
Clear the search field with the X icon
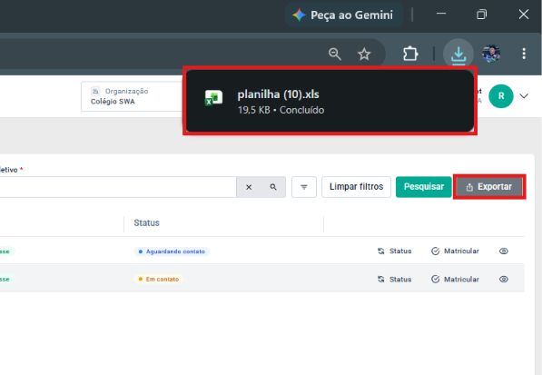tap(249, 187)
